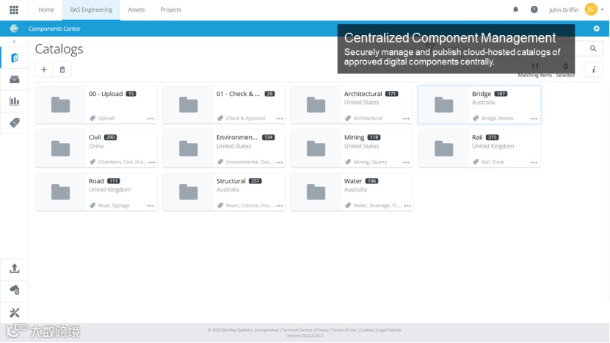Open more options for 01 - Check catalog
The height and width of the screenshot is (343, 610).
280,119
